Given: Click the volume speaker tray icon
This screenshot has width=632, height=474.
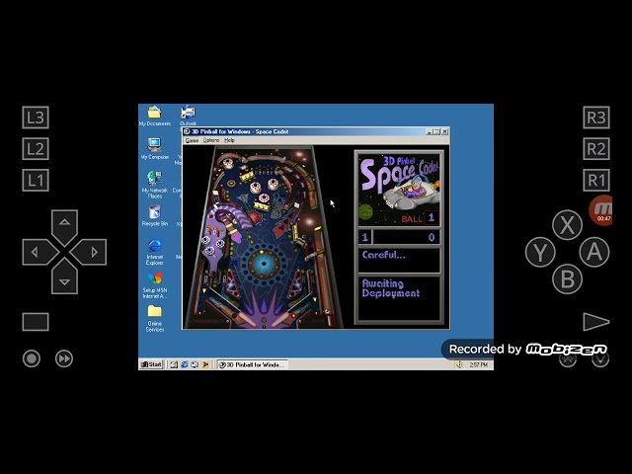Looking at the screenshot, I should pos(458,364).
